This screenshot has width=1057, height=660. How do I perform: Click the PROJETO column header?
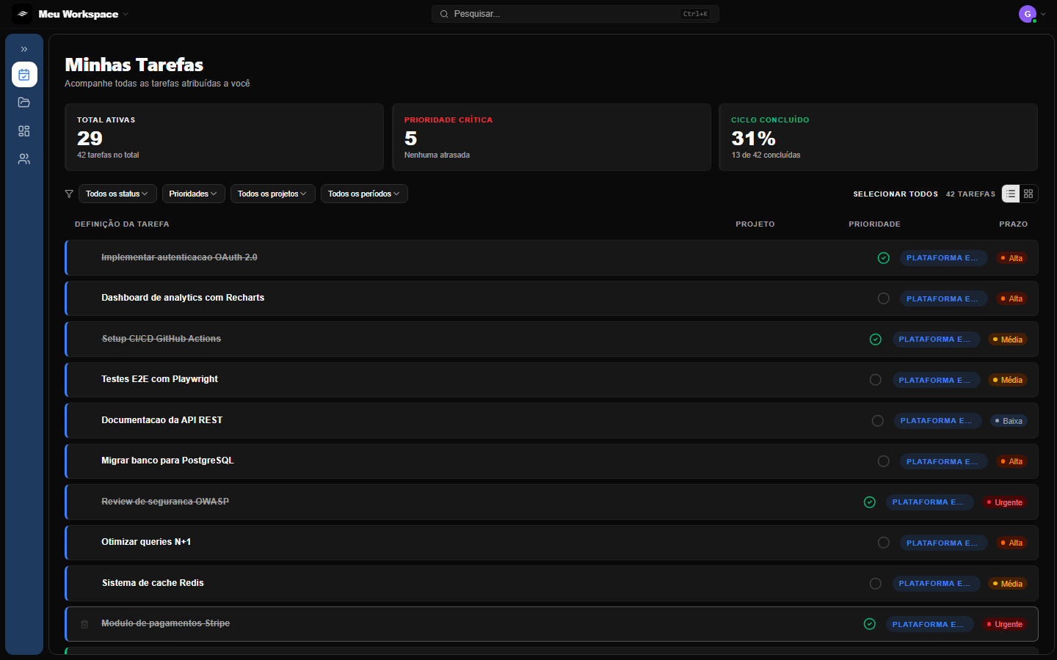coord(755,224)
